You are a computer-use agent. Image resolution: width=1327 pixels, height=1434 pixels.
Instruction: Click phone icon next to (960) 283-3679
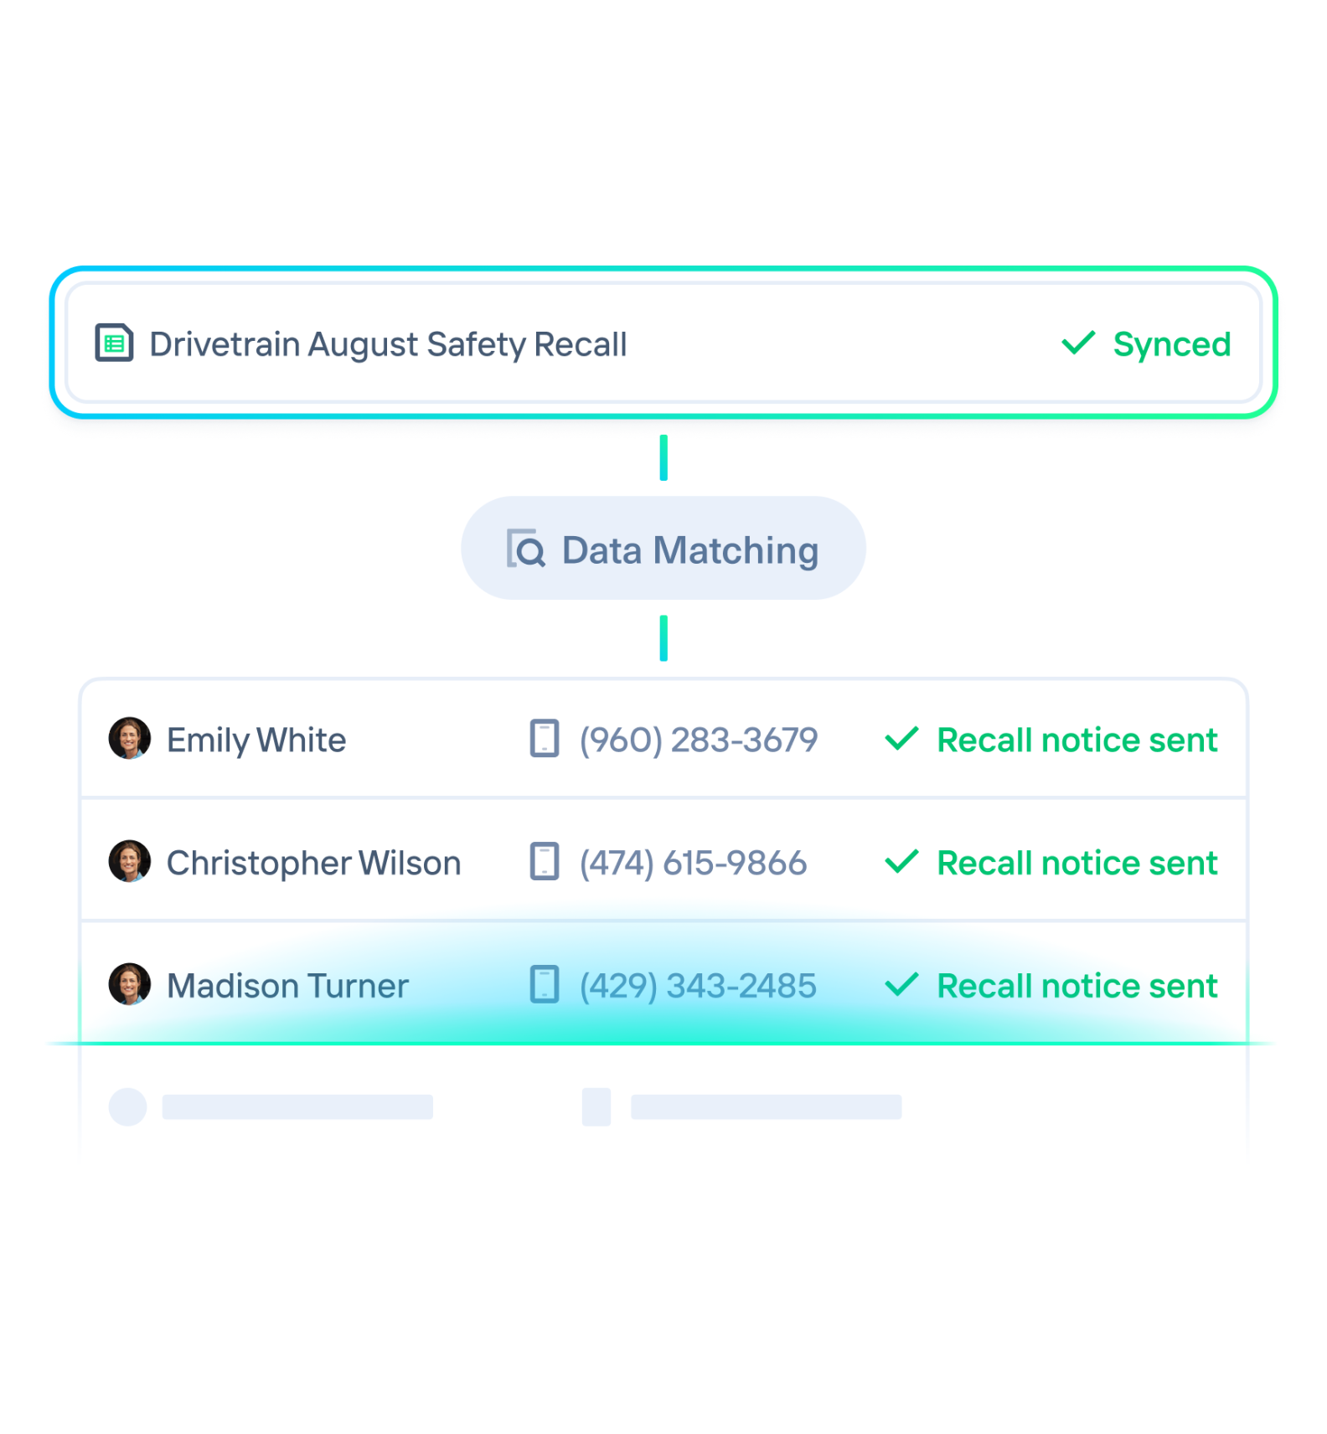(x=545, y=738)
